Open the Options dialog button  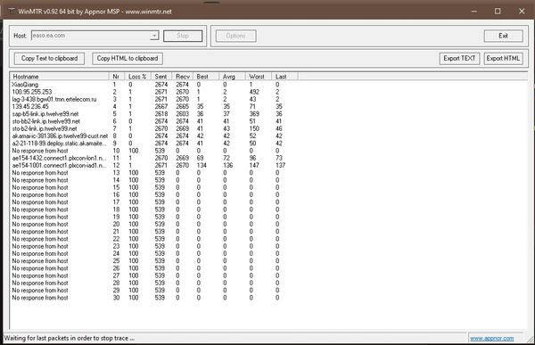(235, 36)
